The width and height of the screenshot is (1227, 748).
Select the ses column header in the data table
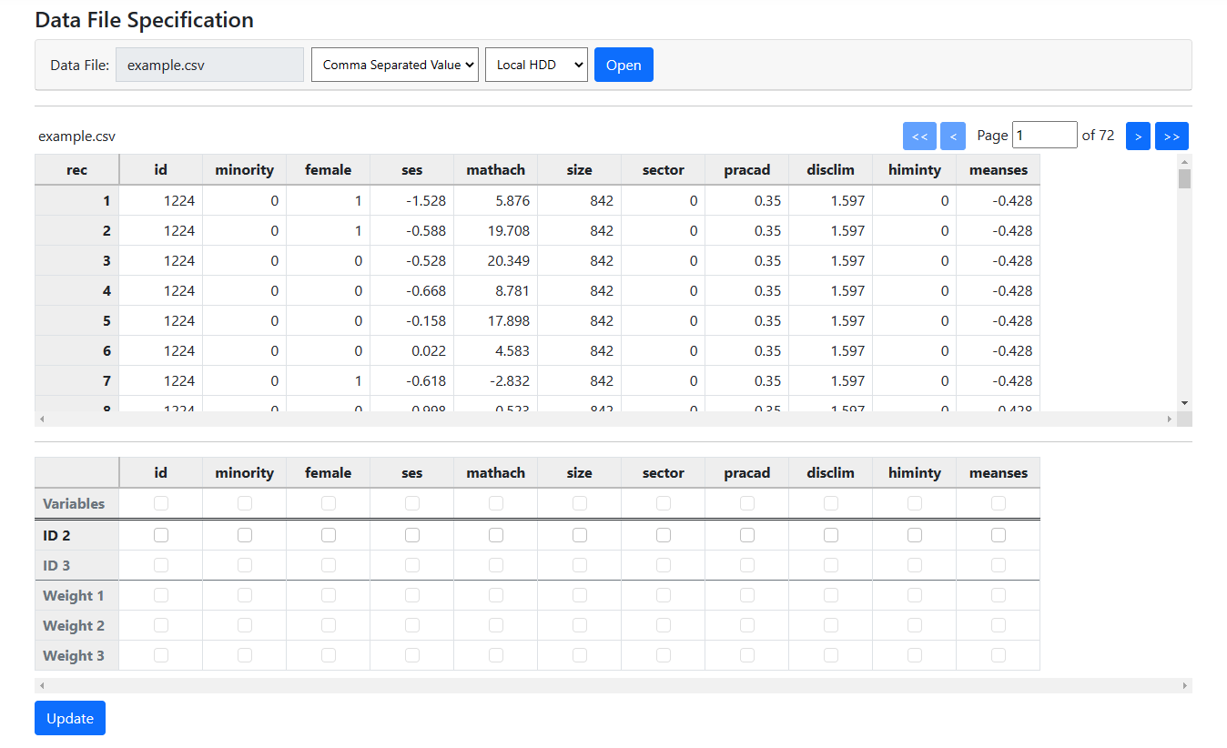coord(411,169)
